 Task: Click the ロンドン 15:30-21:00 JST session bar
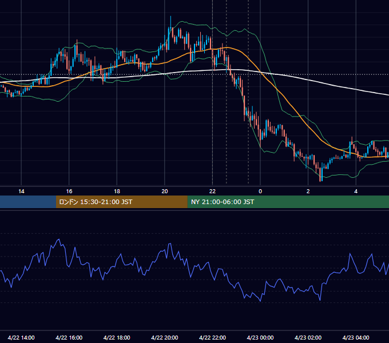(122, 202)
